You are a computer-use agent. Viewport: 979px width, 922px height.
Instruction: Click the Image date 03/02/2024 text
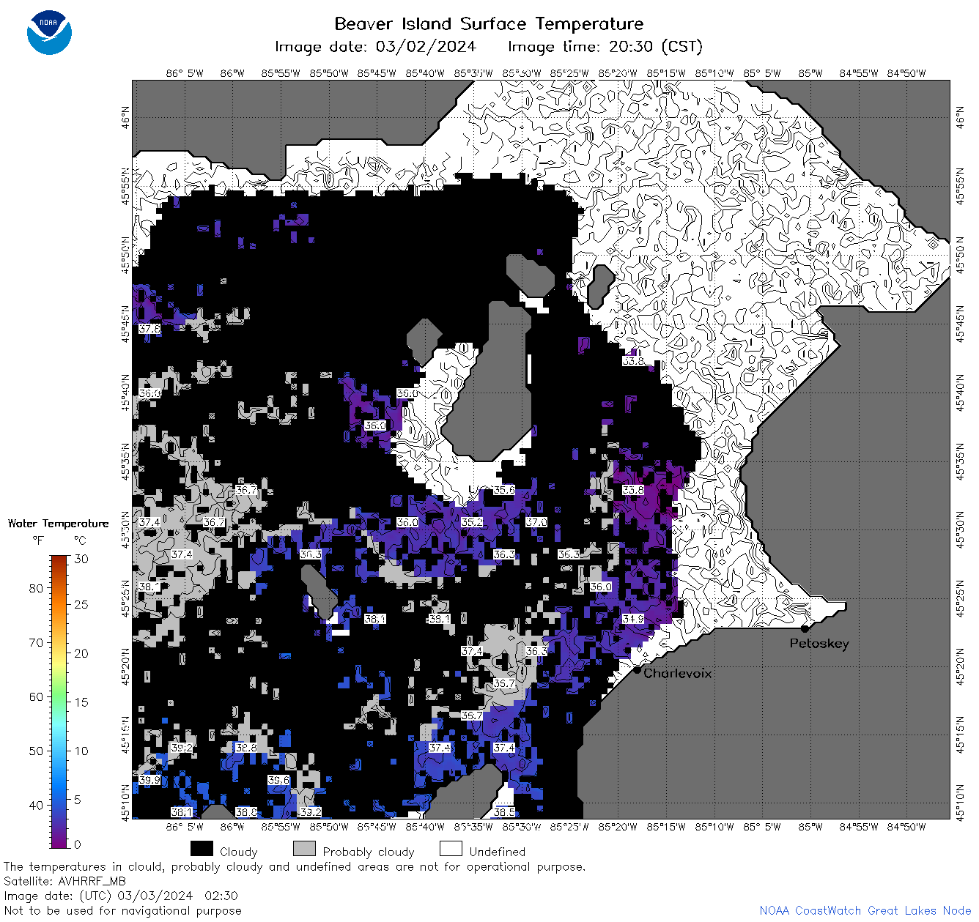(375, 47)
